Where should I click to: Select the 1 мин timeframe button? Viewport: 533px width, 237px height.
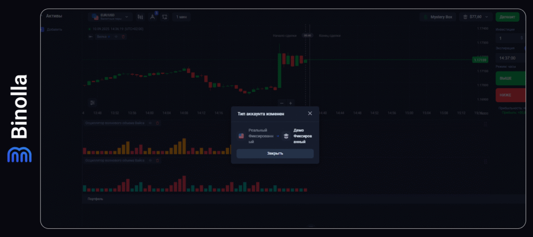click(x=182, y=17)
